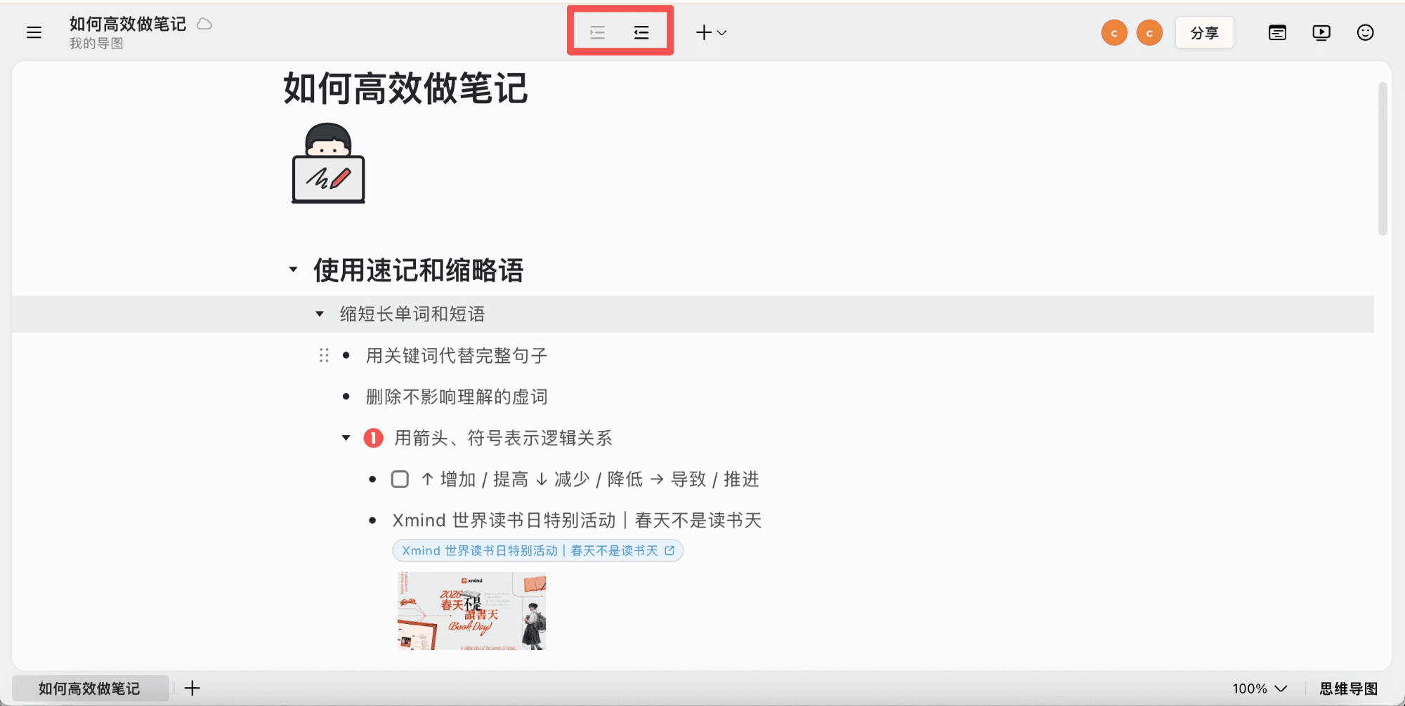Start pitch presentation mode icon
The image size is (1405, 706).
(x=1321, y=32)
